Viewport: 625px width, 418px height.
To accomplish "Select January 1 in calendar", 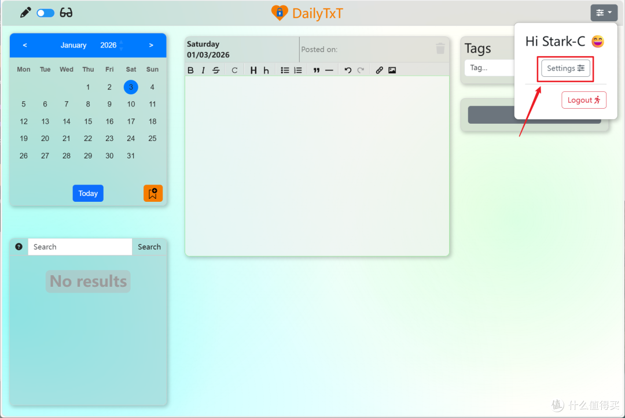I will pyautogui.click(x=88, y=87).
